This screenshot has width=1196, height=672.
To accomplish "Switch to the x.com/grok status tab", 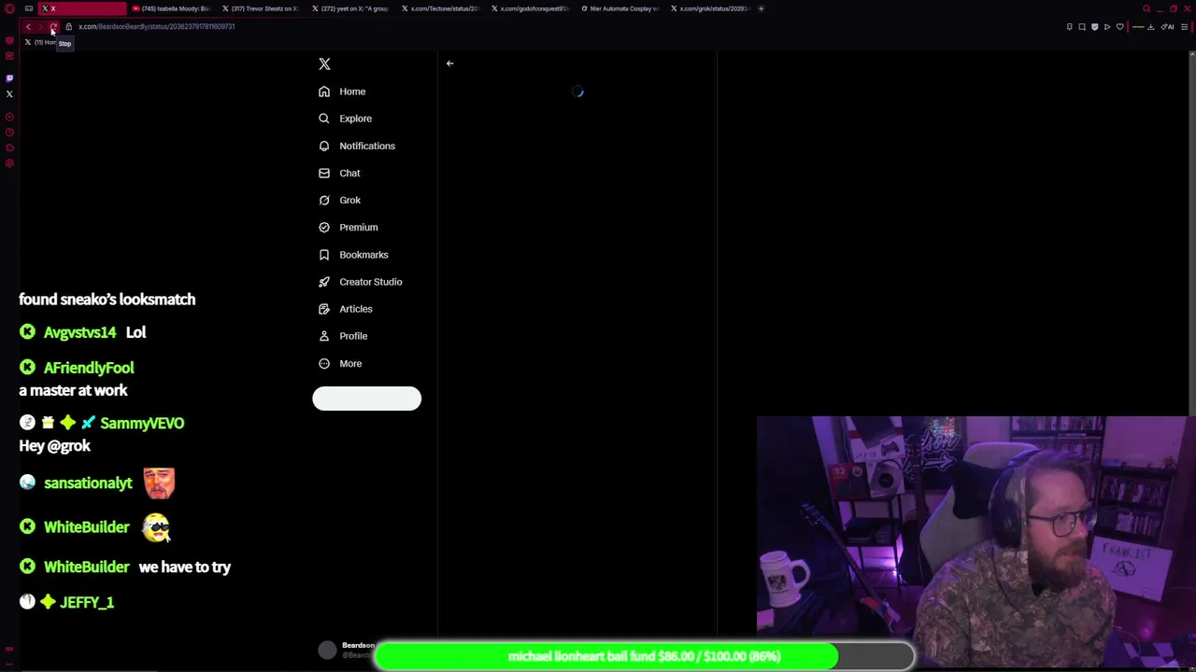I will [708, 8].
